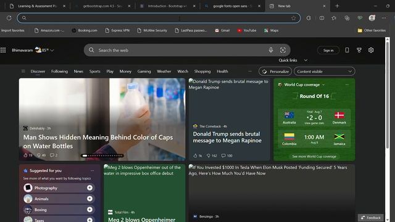Show more feed categories ellipsis

click(x=250, y=72)
